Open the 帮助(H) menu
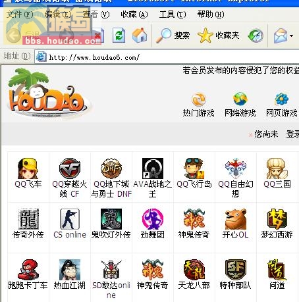 211,14
